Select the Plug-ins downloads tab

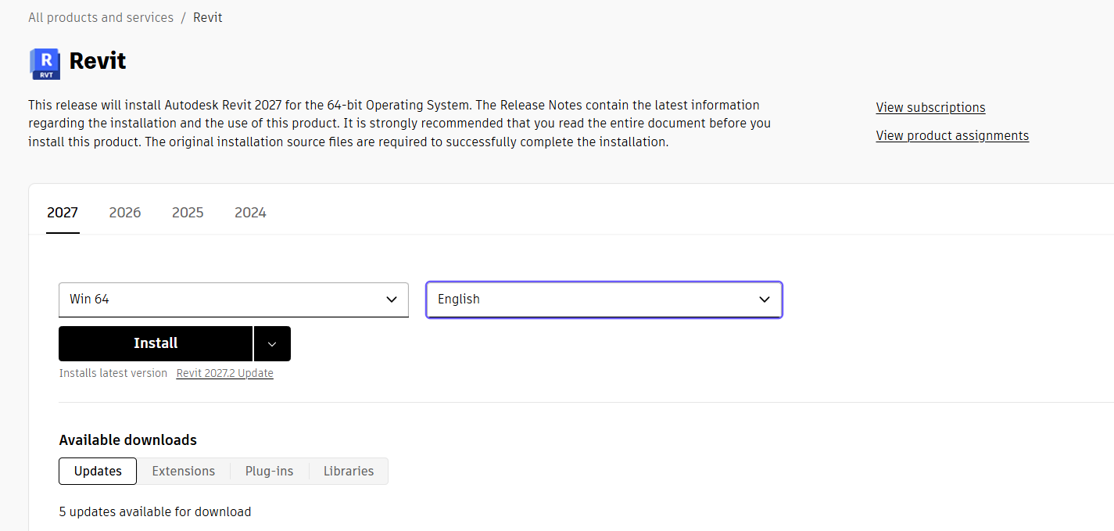(x=270, y=471)
